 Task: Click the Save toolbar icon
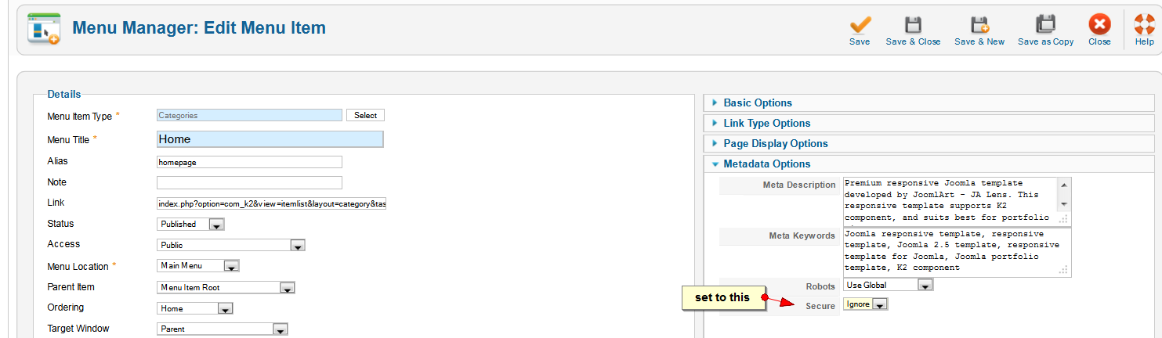point(860,26)
